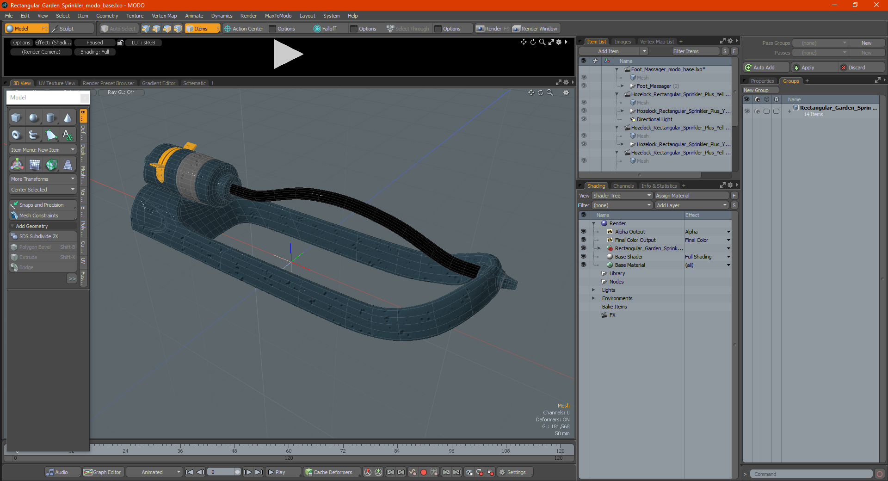Click the viewport zoom magnifier icon
This screenshot has height=481, width=888.
point(550,92)
